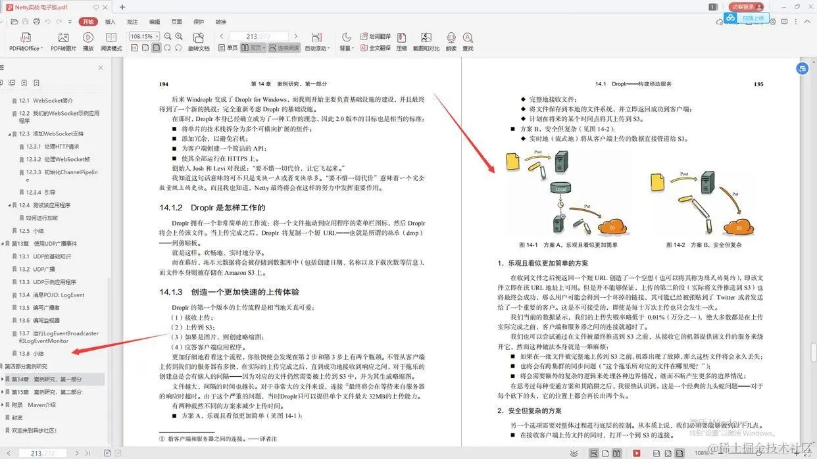Viewport: 817px width, 459px height.
Task: Select the 开始 ribbon tab
Action: pos(87,22)
